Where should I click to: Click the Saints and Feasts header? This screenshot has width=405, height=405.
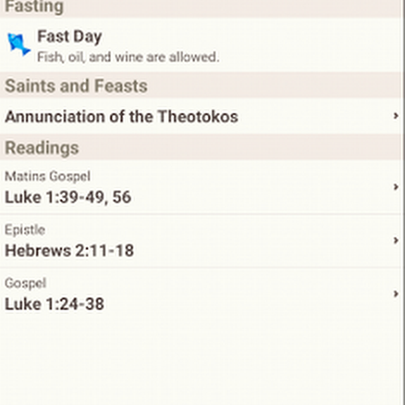[76, 85]
